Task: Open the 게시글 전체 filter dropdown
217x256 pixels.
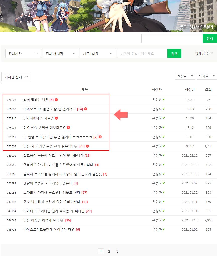Action: 16,77
